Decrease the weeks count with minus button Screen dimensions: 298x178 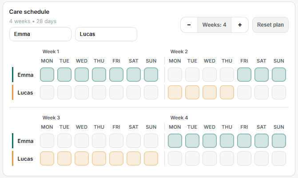(x=189, y=25)
